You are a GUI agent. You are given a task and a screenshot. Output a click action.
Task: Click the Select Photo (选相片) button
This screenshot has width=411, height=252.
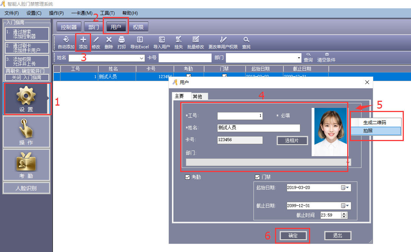[292, 140]
